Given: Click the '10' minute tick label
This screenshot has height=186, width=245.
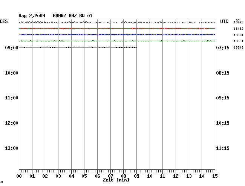Looking at the screenshot, I should 150,176.
